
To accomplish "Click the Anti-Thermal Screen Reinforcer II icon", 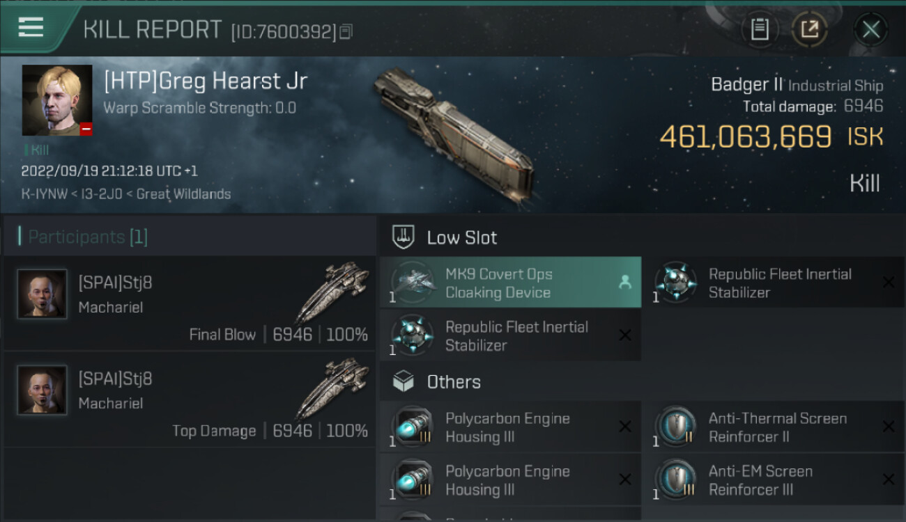I will pyautogui.click(x=675, y=427).
